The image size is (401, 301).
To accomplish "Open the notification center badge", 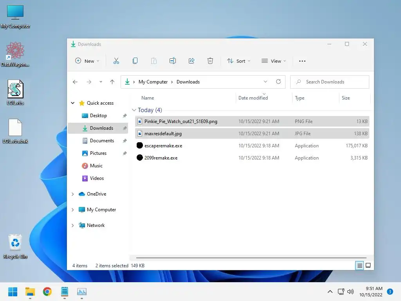I will pyautogui.click(x=390, y=292).
